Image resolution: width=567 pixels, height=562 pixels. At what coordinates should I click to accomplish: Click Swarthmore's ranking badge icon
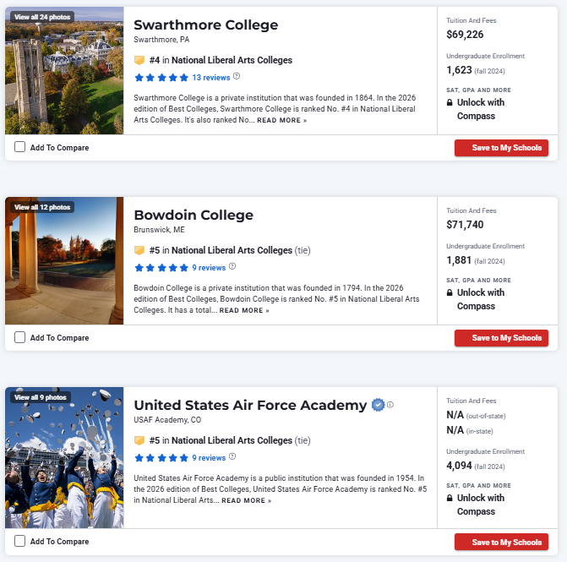click(139, 61)
